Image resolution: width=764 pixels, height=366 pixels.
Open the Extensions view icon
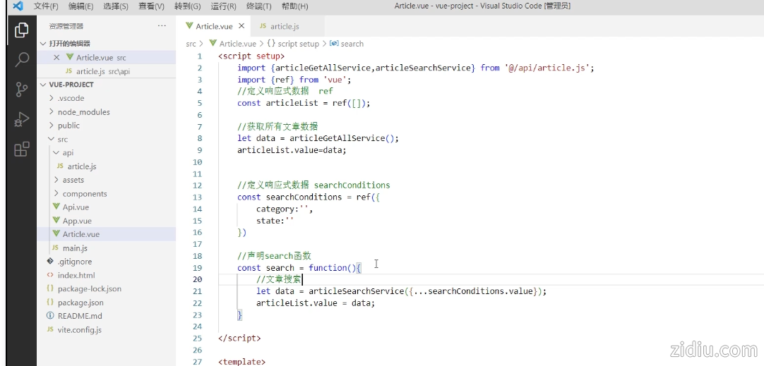pyautogui.click(x=21, y=149)
